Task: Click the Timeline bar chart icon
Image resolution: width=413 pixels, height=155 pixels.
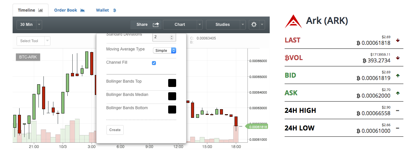Action: [x=41, y=10]
